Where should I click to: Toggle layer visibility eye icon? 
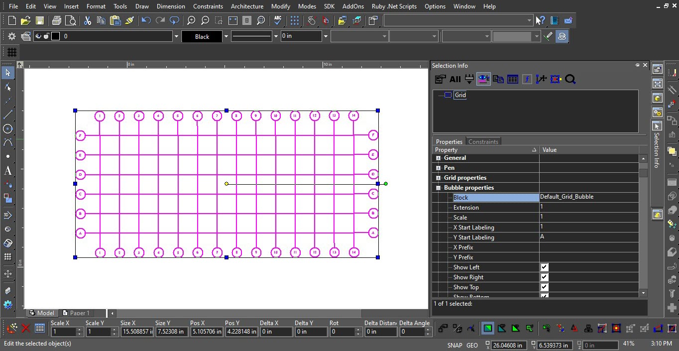coord(38,36)
